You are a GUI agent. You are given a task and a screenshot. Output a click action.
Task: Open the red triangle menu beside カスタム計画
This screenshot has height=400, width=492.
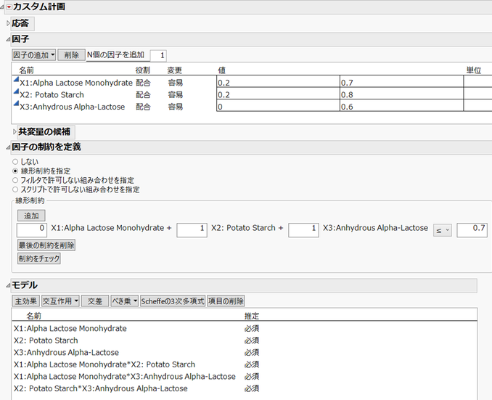click(x=9, y=7)
